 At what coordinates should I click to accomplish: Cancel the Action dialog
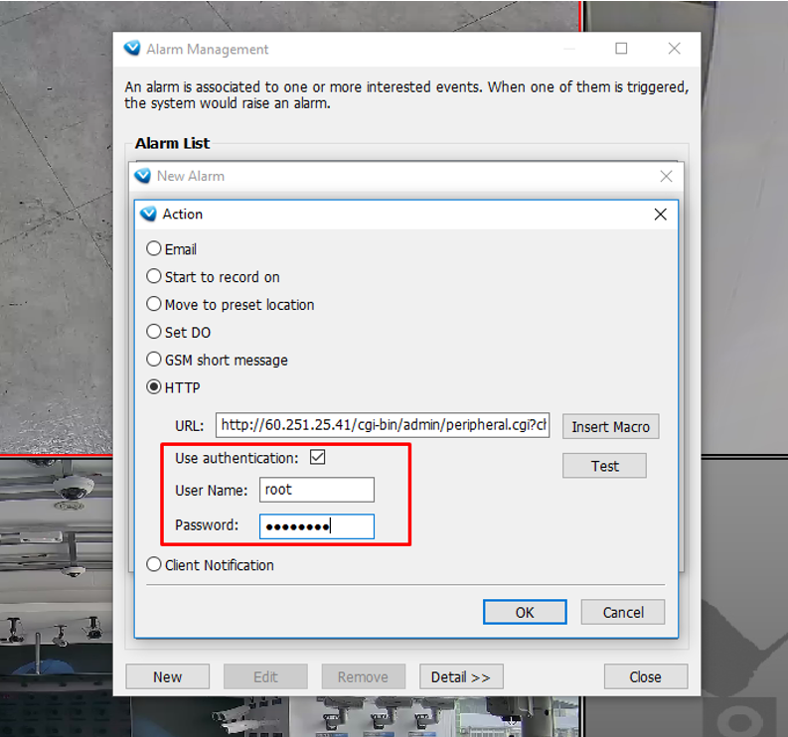tap(622, 613)
